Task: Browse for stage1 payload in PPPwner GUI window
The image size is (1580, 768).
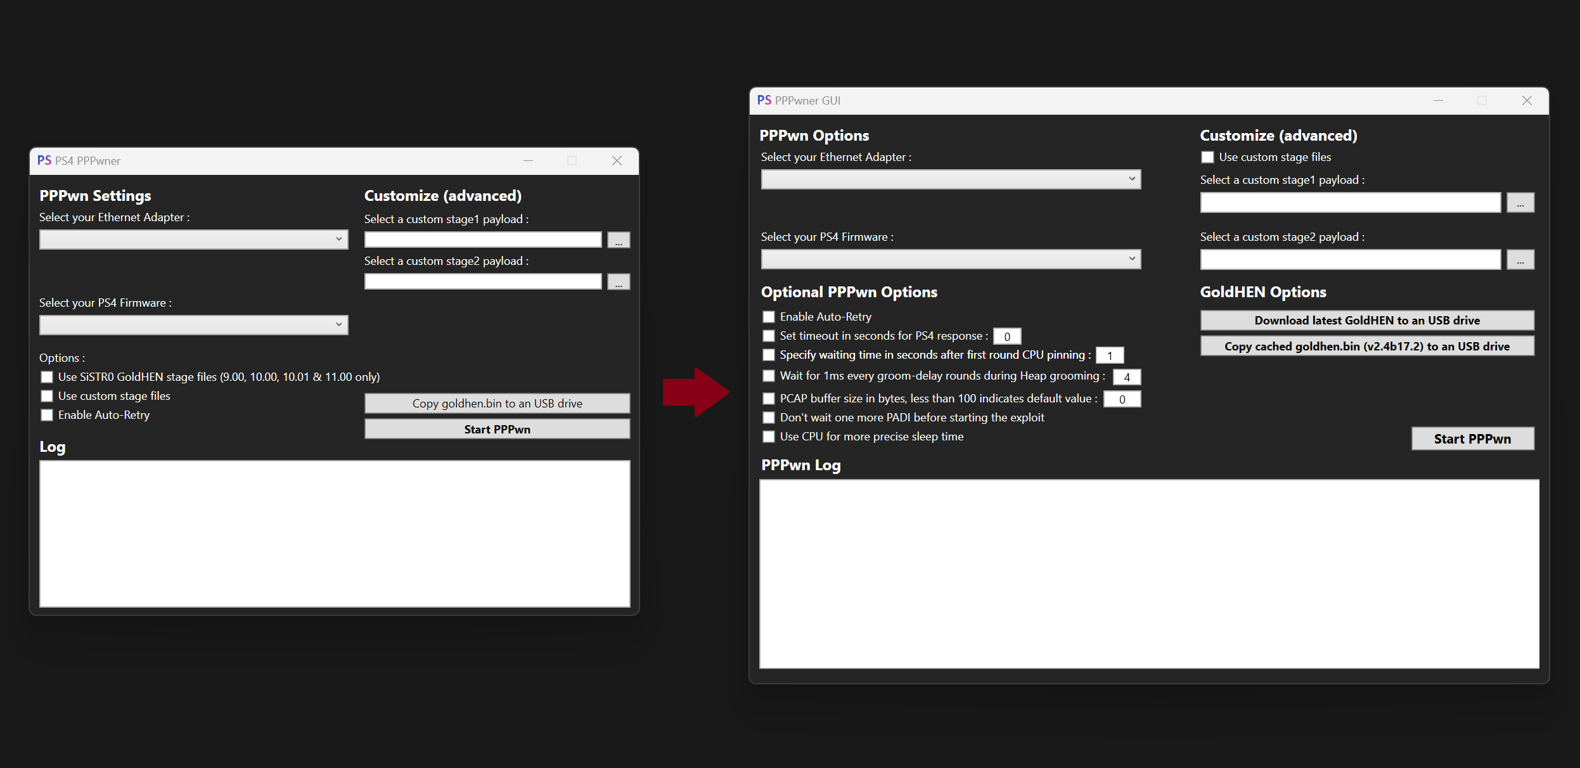Action: click(1520, 203)
